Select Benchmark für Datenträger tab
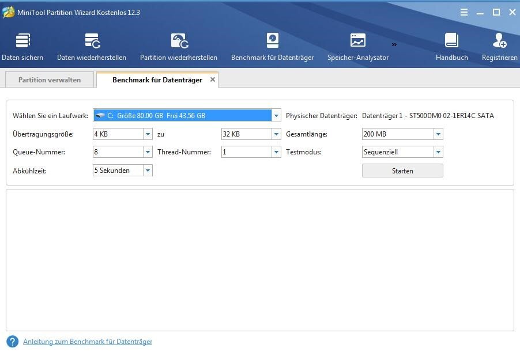Image resolution: width=520 pixels, height=352 pixels. (x=157, y=80)
